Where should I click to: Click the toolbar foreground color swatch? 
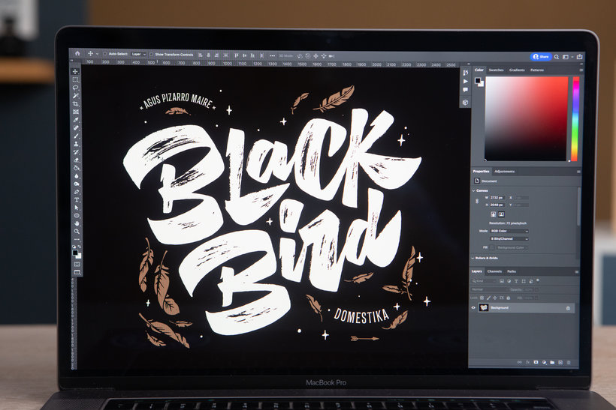click(75, 253)
